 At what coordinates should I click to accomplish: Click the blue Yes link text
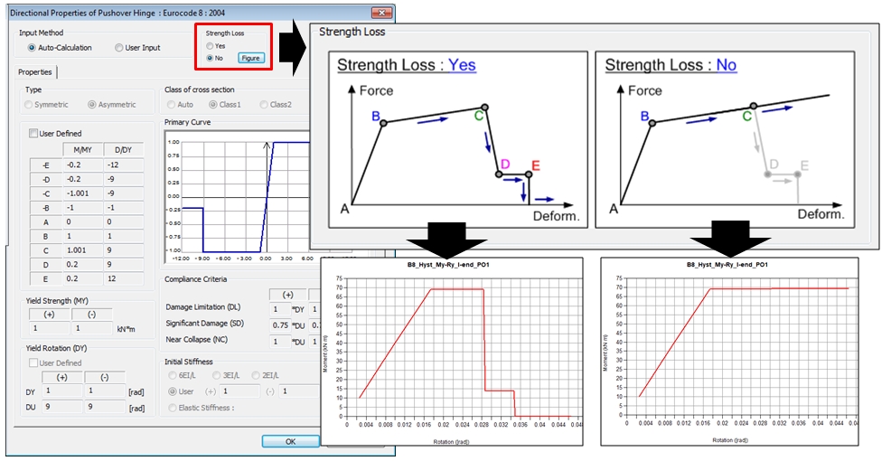pyautogui.click(x=462, y=65)
